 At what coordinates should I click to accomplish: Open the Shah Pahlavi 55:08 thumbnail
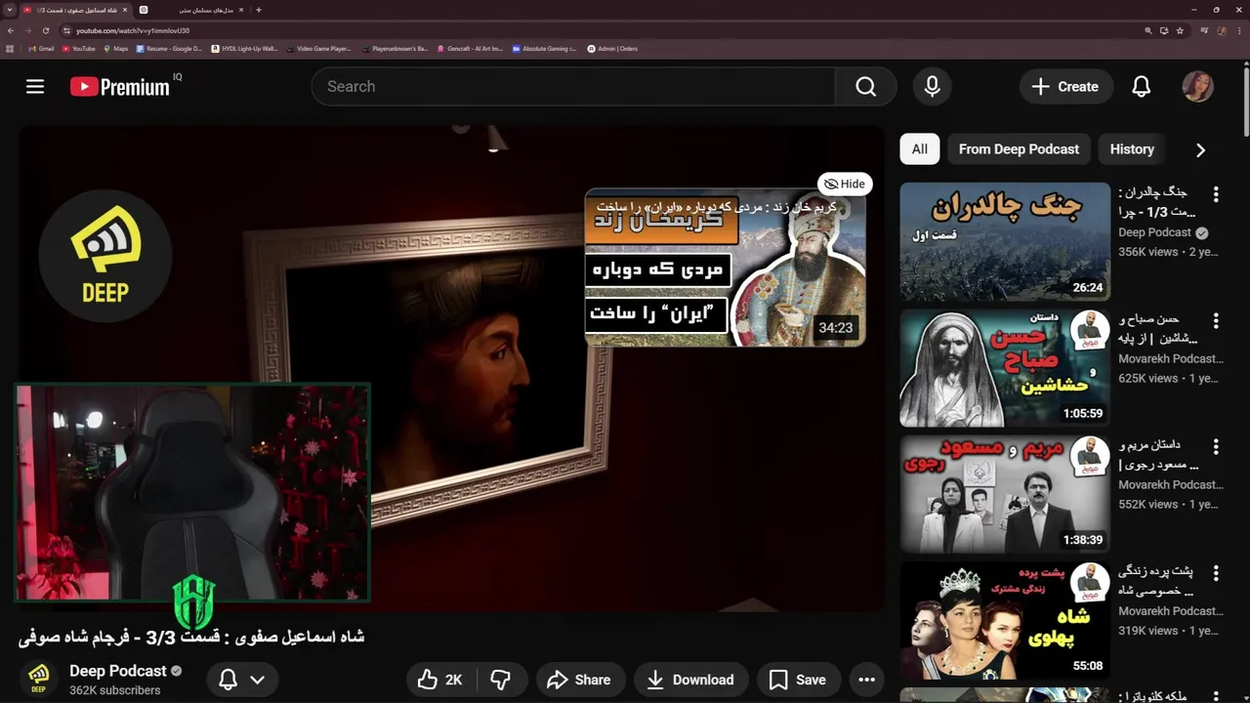point(1005,620)
